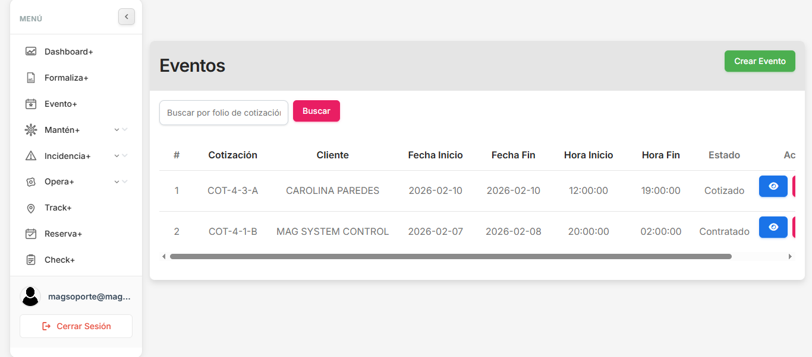View the COT-4-1-B event with the eye button
Screen dimensions: 812x357
pyautogui.click(x=773, y=227)
